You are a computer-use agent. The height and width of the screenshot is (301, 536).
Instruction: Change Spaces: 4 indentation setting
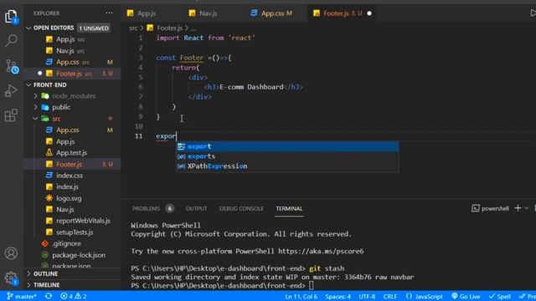coord(338,296)
